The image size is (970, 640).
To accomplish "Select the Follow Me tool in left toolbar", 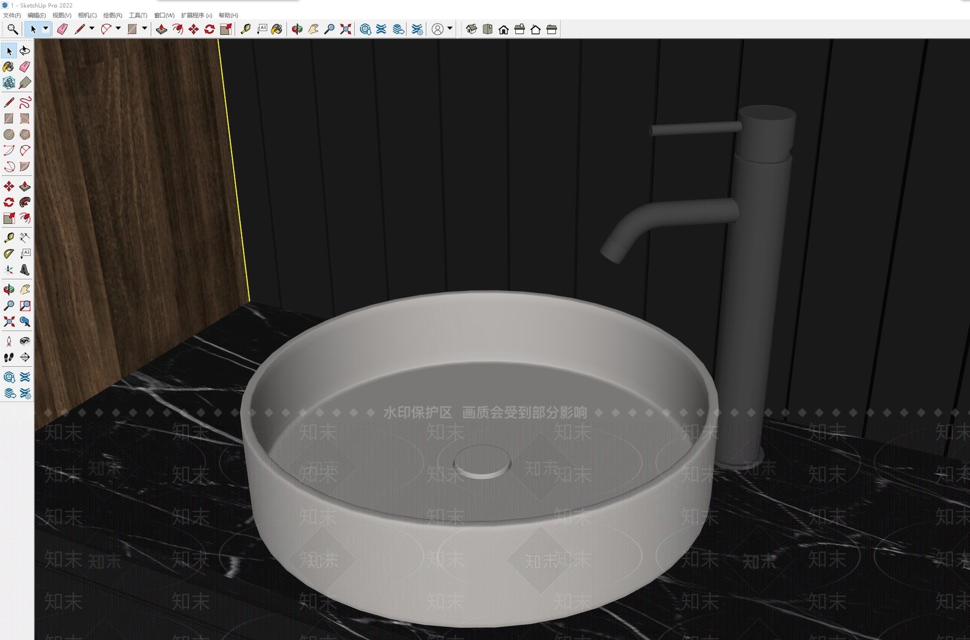I will (x=25, y=202).
